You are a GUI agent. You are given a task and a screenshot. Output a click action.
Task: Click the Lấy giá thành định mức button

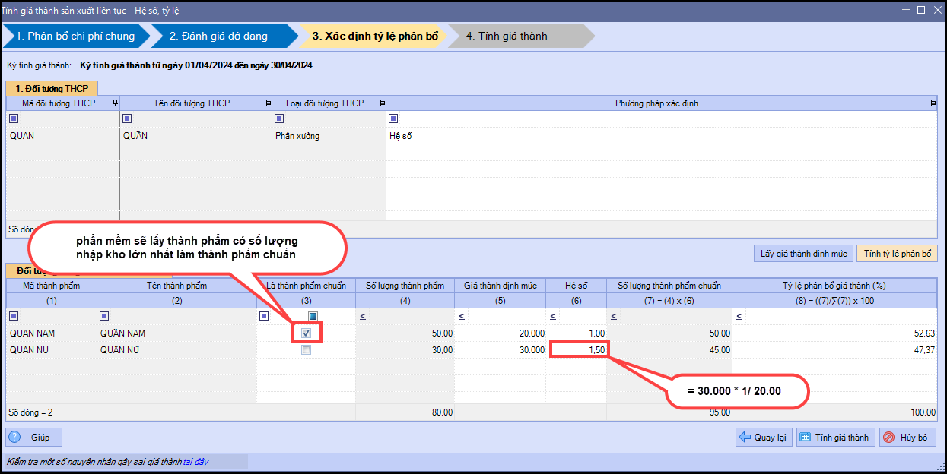click(x=803, y=254)
